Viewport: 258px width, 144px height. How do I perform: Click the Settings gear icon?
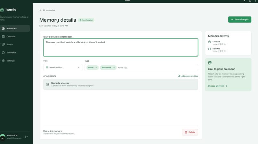[3, 61]
